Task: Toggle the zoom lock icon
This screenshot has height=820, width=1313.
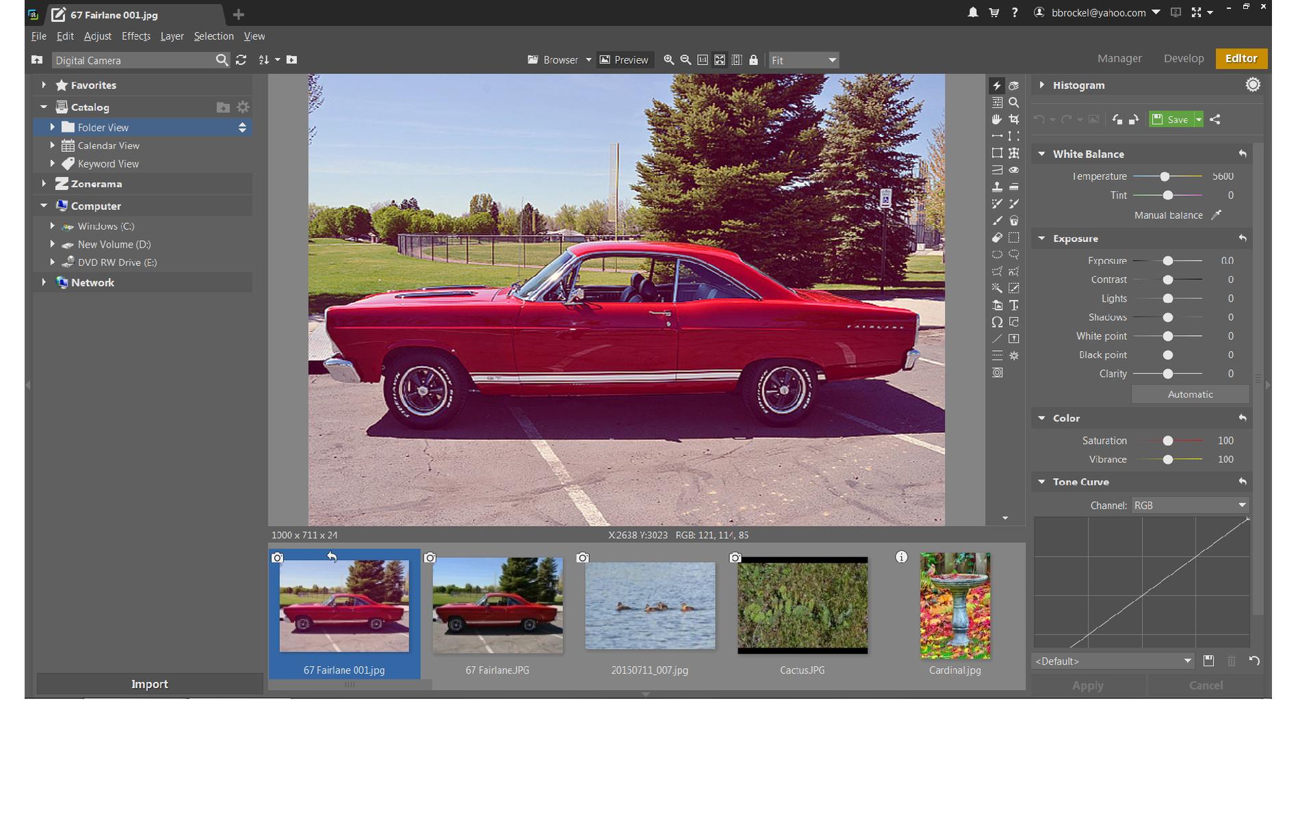Action: pyautogui.click(x=753, y=60)
